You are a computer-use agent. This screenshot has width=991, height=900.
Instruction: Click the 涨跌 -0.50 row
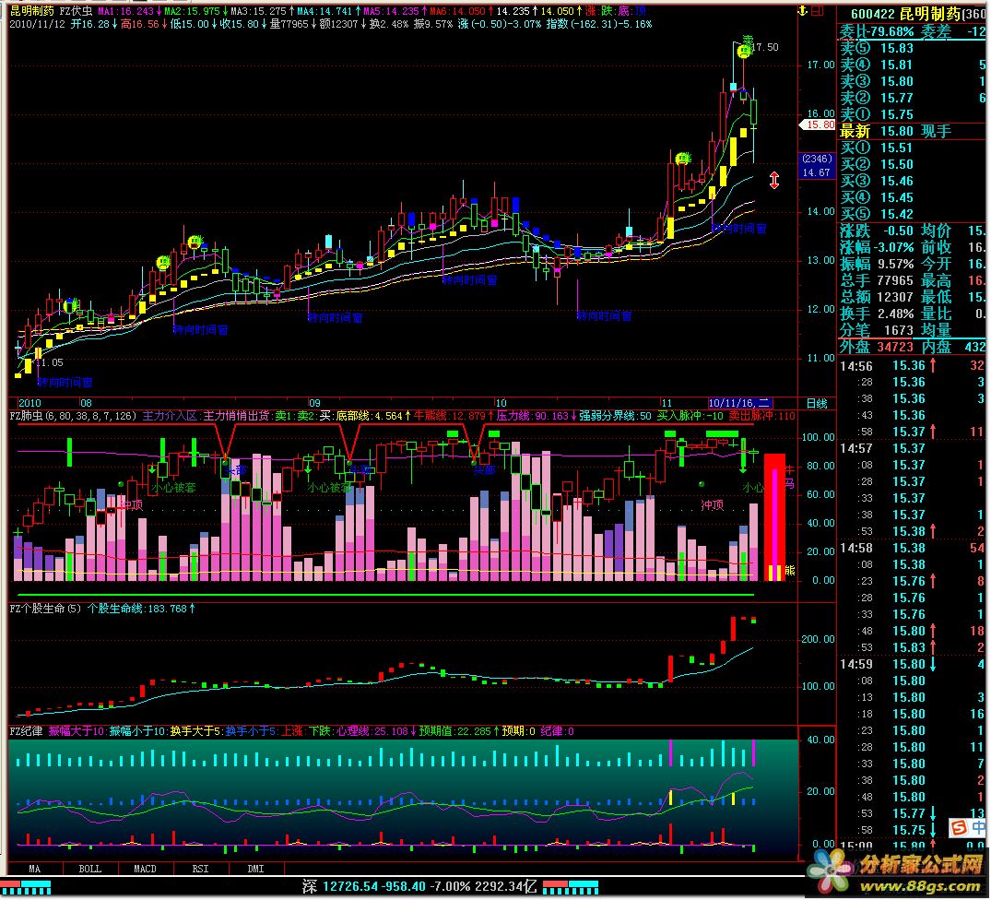(877, 231)
